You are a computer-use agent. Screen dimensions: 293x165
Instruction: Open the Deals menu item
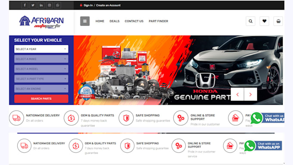coord(114,21)
